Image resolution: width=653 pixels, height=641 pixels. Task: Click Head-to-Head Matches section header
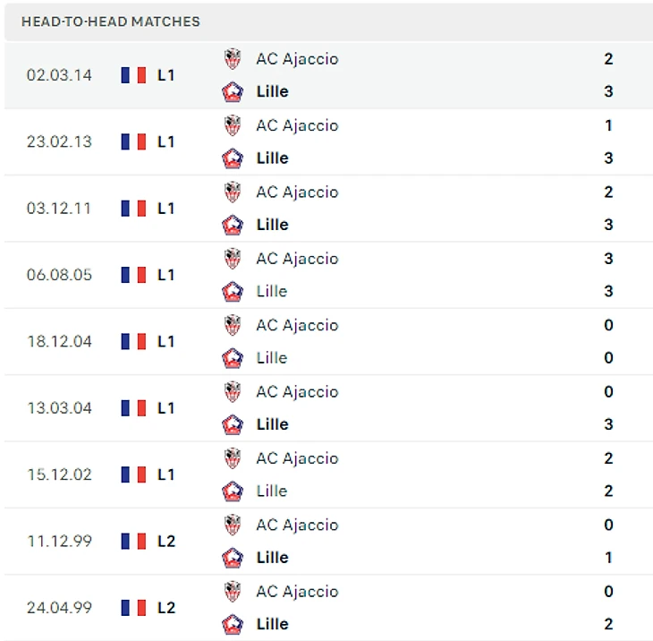tap(111, 21)
